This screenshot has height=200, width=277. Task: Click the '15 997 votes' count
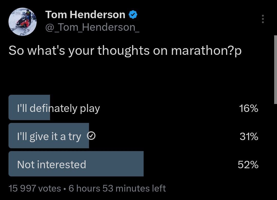35,188
